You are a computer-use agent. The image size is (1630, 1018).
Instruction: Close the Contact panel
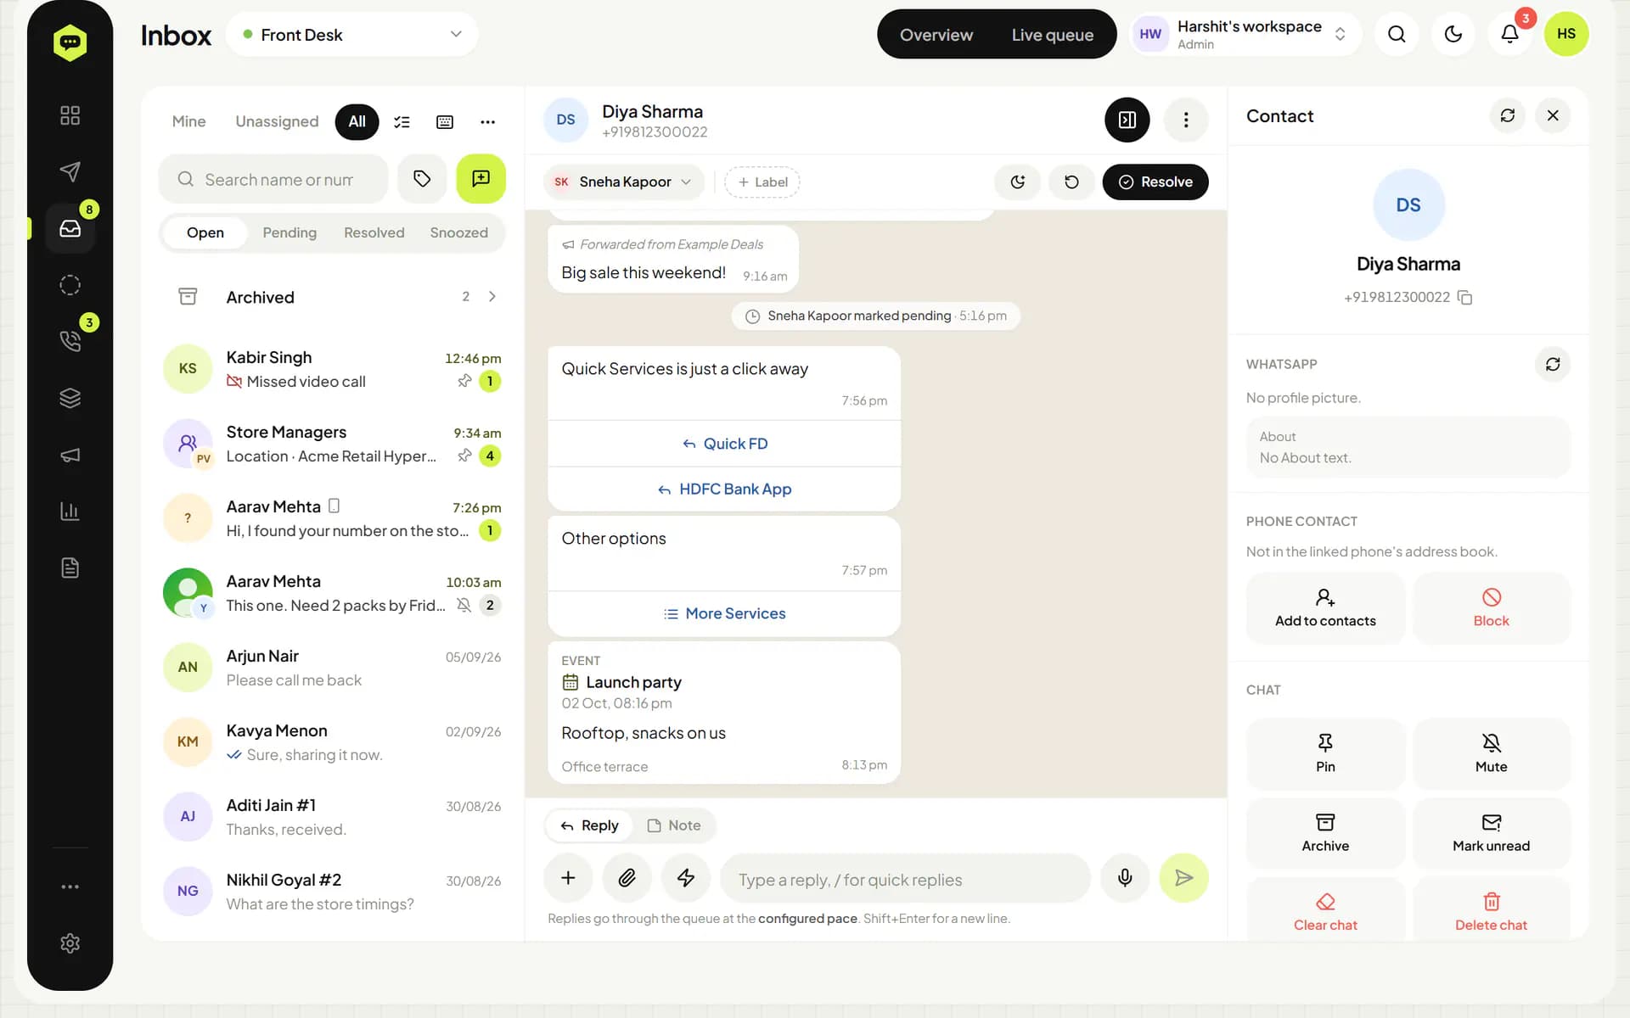tap(1553, 115)
